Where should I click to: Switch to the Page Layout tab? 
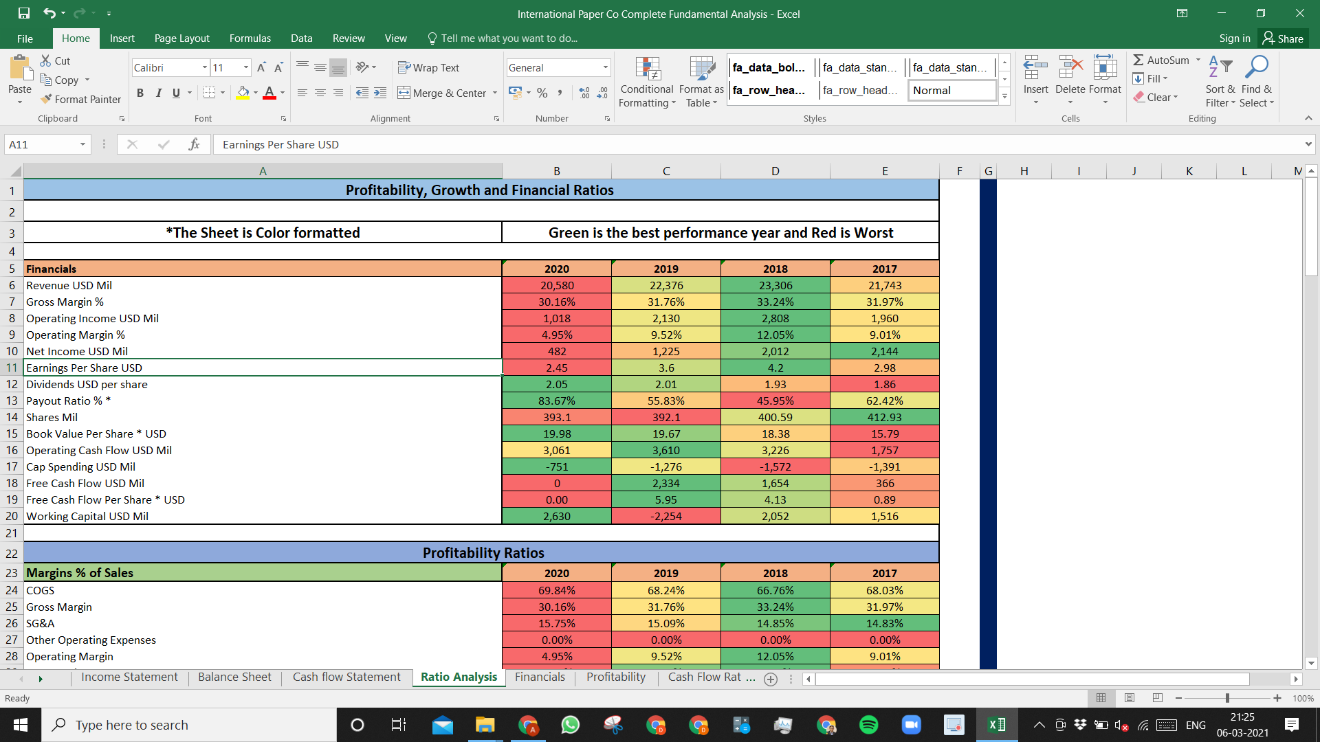181,38
